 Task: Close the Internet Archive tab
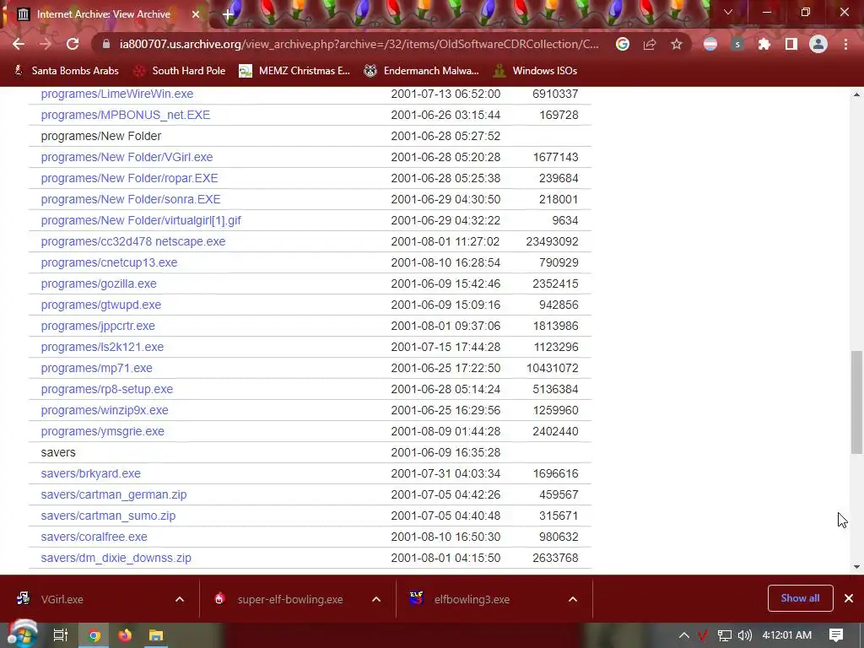[x=196, y=14]
